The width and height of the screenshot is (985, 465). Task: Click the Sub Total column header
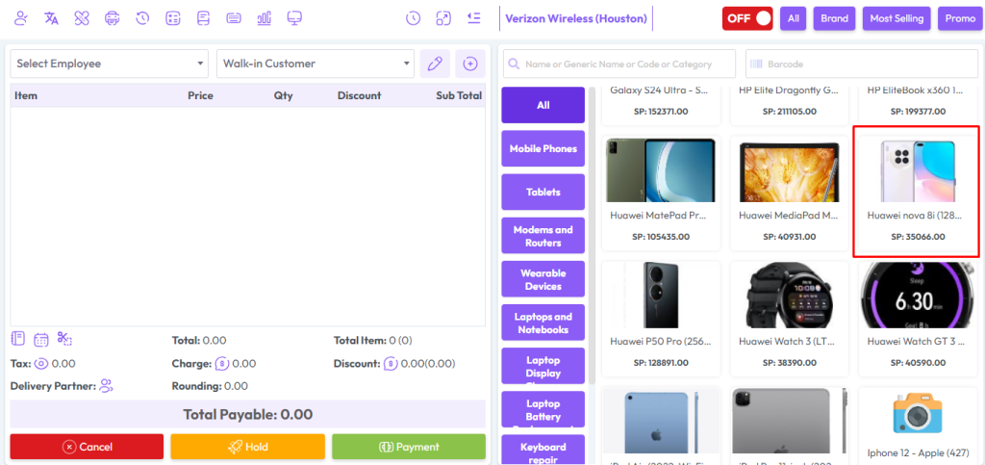pyautogui.click(x=459, y=95)
